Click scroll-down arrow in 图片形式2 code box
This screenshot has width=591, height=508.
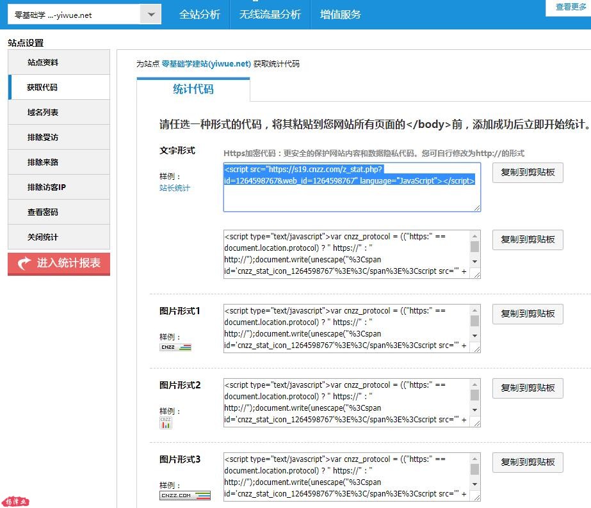(475, 409)
